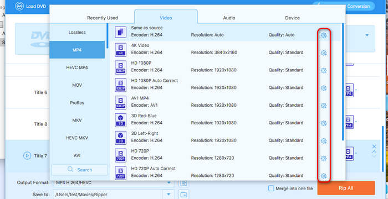Select the 3D Red-Blue format icon

[x=120, y=120]
